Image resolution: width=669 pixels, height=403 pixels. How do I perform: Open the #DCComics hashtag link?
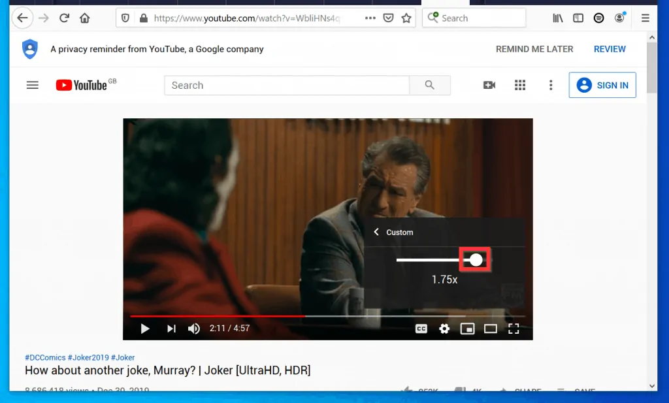coord(45,357)
